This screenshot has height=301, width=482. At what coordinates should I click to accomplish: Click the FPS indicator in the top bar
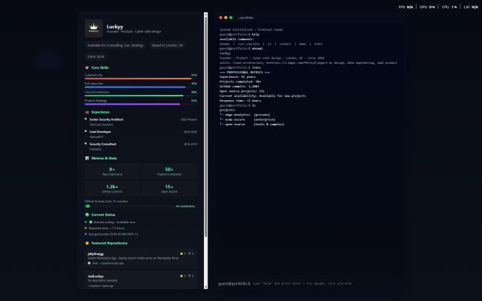[406, 7]
